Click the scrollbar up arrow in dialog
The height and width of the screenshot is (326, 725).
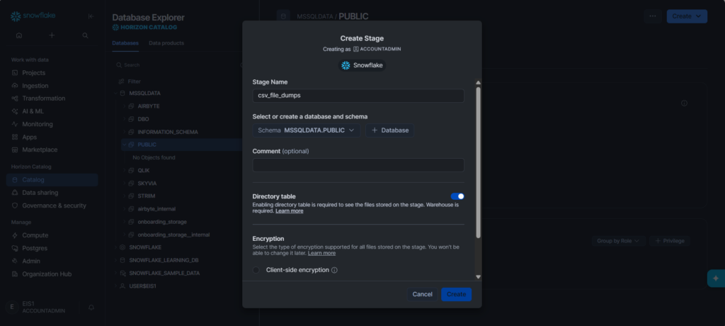478,82
